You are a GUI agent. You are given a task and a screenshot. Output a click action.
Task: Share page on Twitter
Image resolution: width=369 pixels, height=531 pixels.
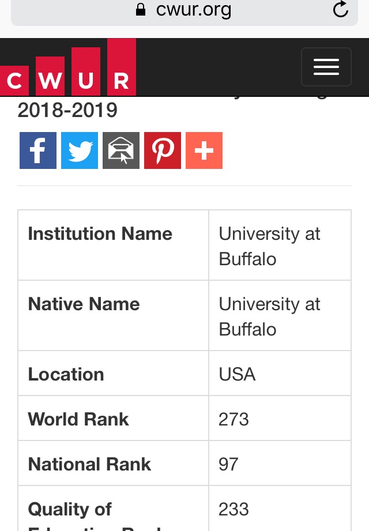coord(80,150)
